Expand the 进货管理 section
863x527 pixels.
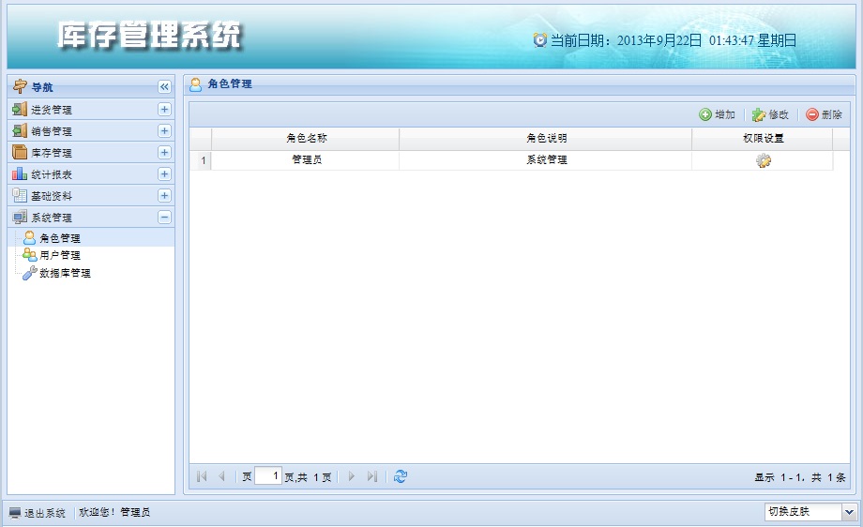click(x=164, y=110)
